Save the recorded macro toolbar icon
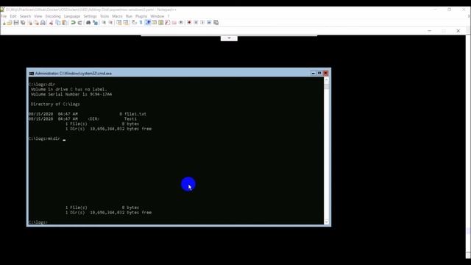 coord(216,23)
